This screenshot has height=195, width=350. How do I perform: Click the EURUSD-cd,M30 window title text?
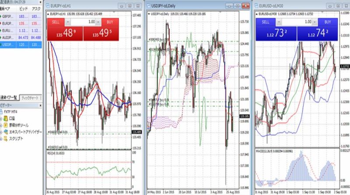[x=270, y=6]
